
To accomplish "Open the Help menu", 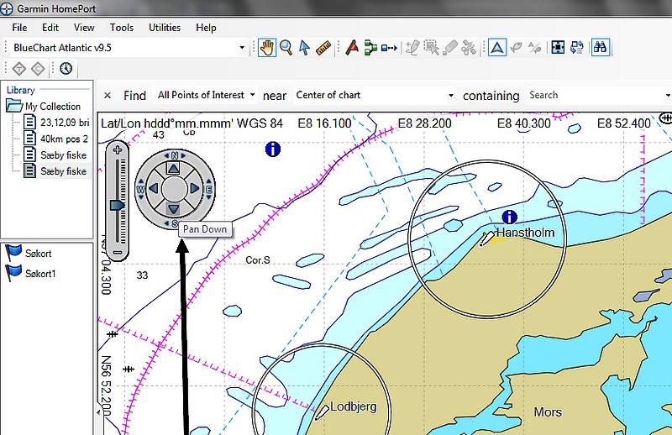I will click(x=206, y=28).
